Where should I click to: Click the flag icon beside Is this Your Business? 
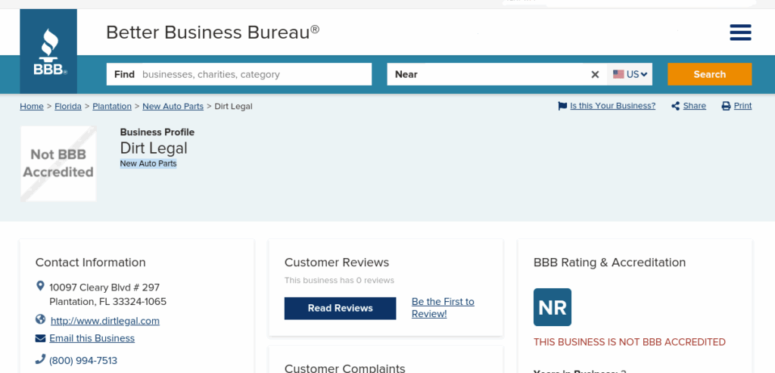click(x=562, y=106)
